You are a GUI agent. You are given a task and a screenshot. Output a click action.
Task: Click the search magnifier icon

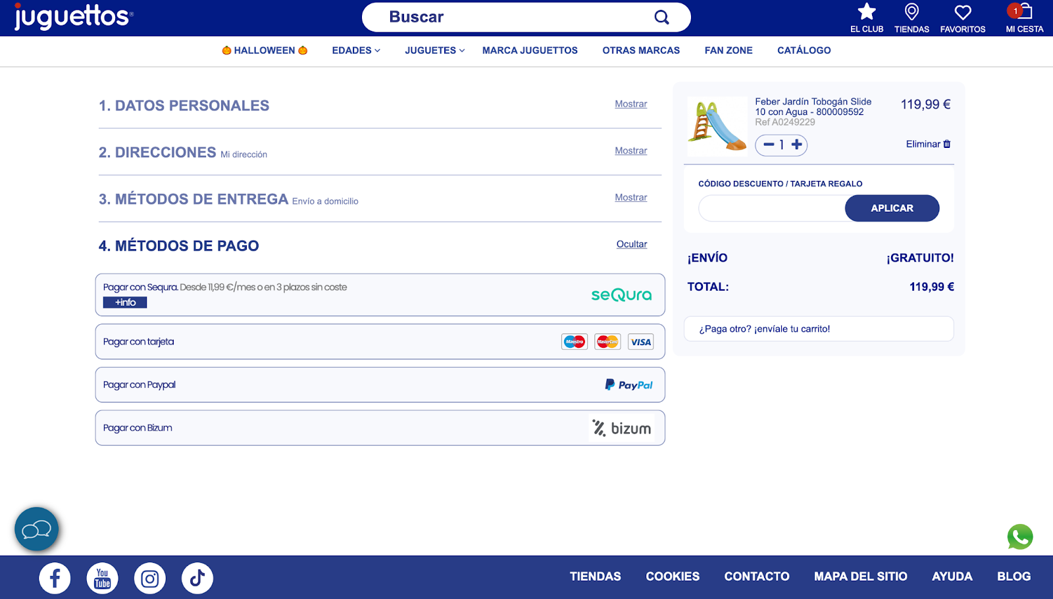[661, 18]
